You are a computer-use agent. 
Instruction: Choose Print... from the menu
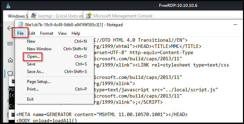(57, 89)
